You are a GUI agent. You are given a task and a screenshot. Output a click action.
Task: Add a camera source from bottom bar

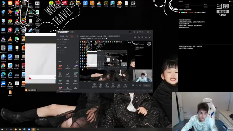pyautogui.click(x=100, y=85)
